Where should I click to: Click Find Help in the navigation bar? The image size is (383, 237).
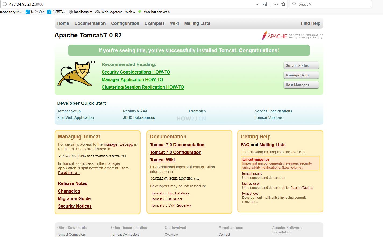(x=311, y=23)
